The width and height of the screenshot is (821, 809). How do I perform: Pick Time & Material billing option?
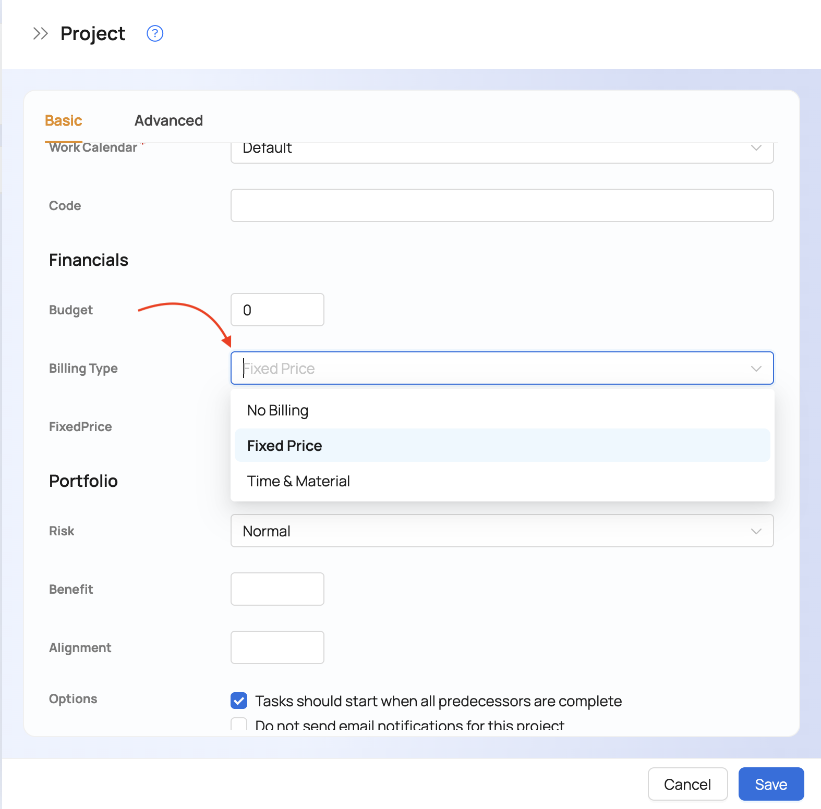[298, 481]
